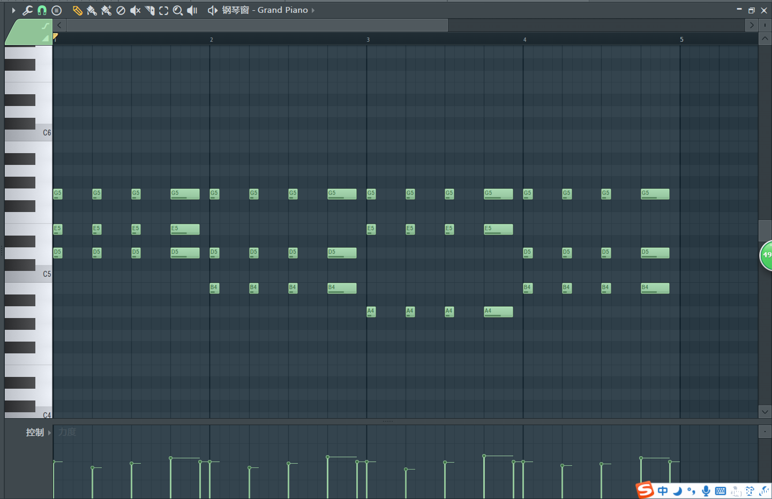The image size is (772, 499).
Task: Select the Draw pencil tool
Action: (x=77, y=10)
